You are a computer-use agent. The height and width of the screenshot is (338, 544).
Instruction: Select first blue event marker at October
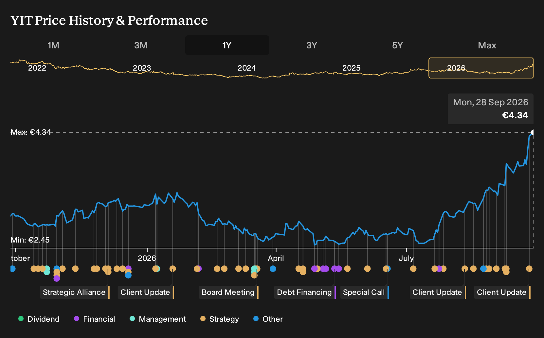[x=12, y=269]
